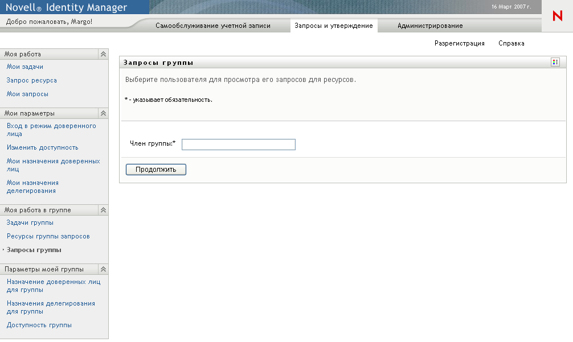Collapse the Мои параметры section

pyautogui.click(x=103, y=113)
